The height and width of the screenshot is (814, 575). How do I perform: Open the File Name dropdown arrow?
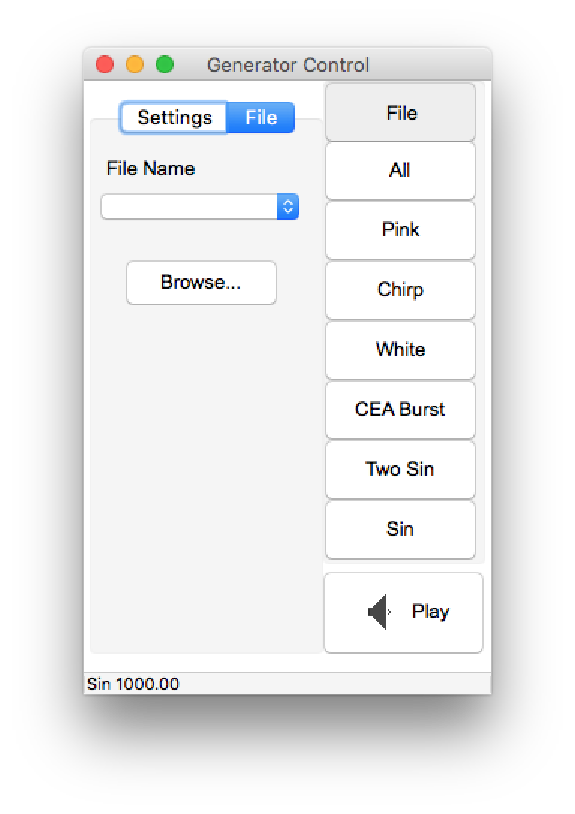288,206
